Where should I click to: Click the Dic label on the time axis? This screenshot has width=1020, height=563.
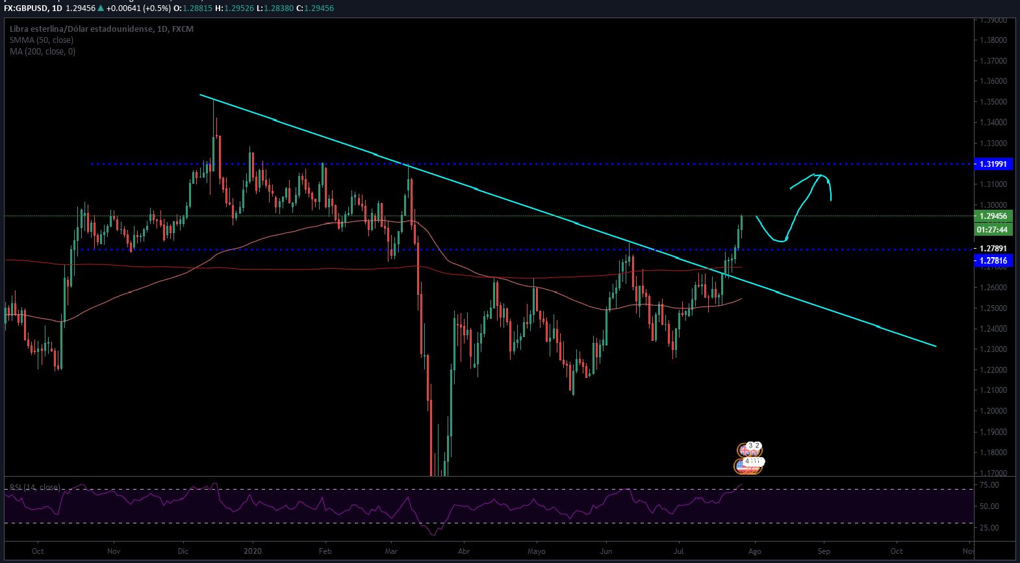click(x=183, y=551)
